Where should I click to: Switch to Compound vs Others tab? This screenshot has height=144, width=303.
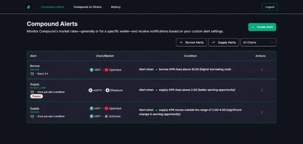point(88,7)
